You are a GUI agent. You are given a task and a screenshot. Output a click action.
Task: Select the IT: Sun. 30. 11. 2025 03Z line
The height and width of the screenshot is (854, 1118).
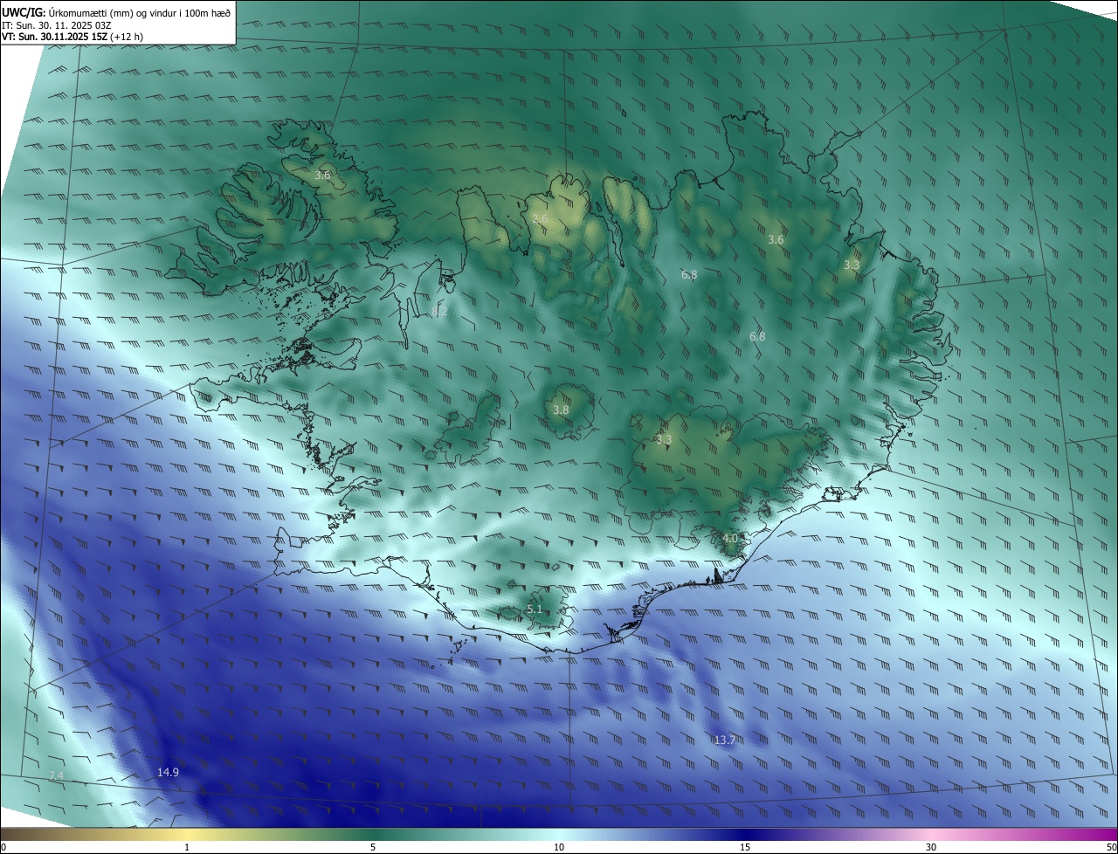57,25
